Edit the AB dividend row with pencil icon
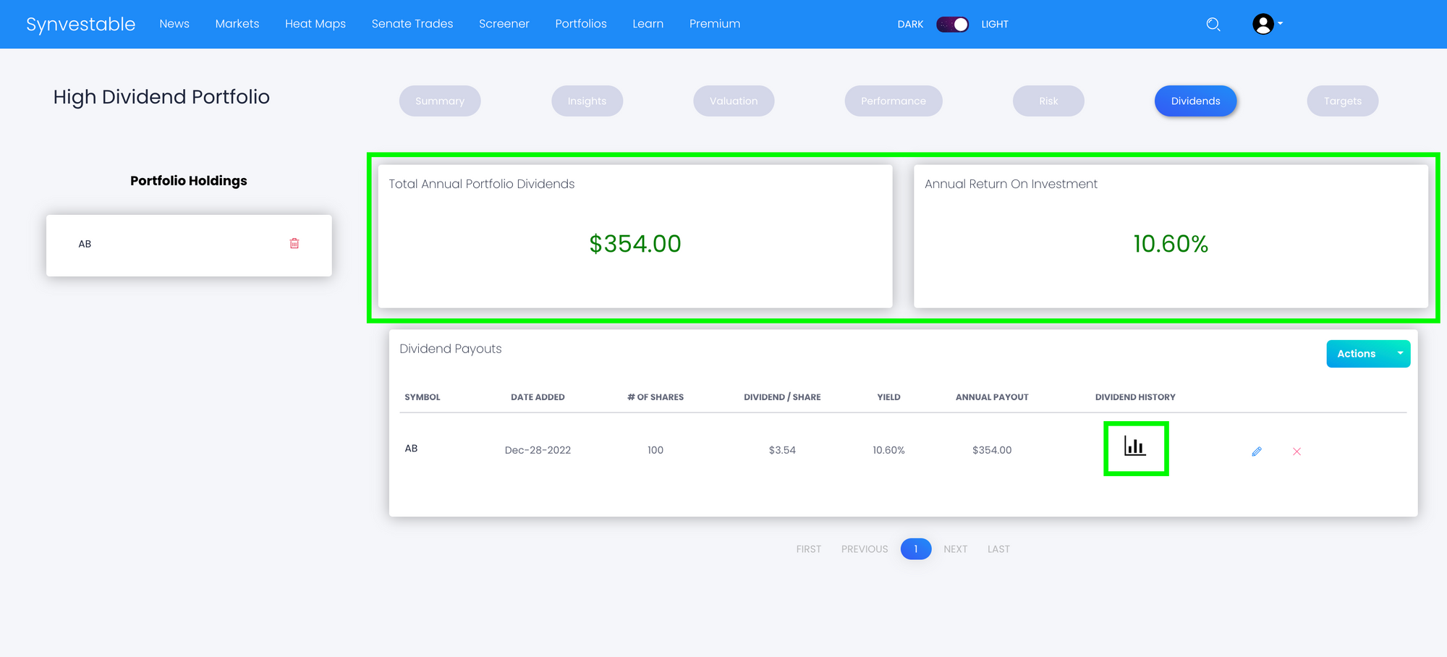Screen dimensions: 1447x657 (1257, 452)
